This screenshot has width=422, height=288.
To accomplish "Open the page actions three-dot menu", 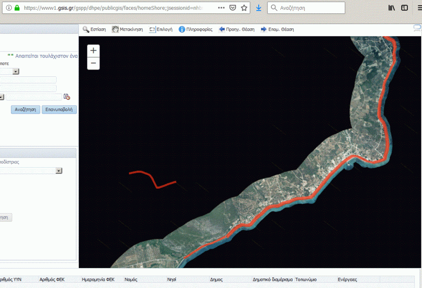I will [222, 8].
